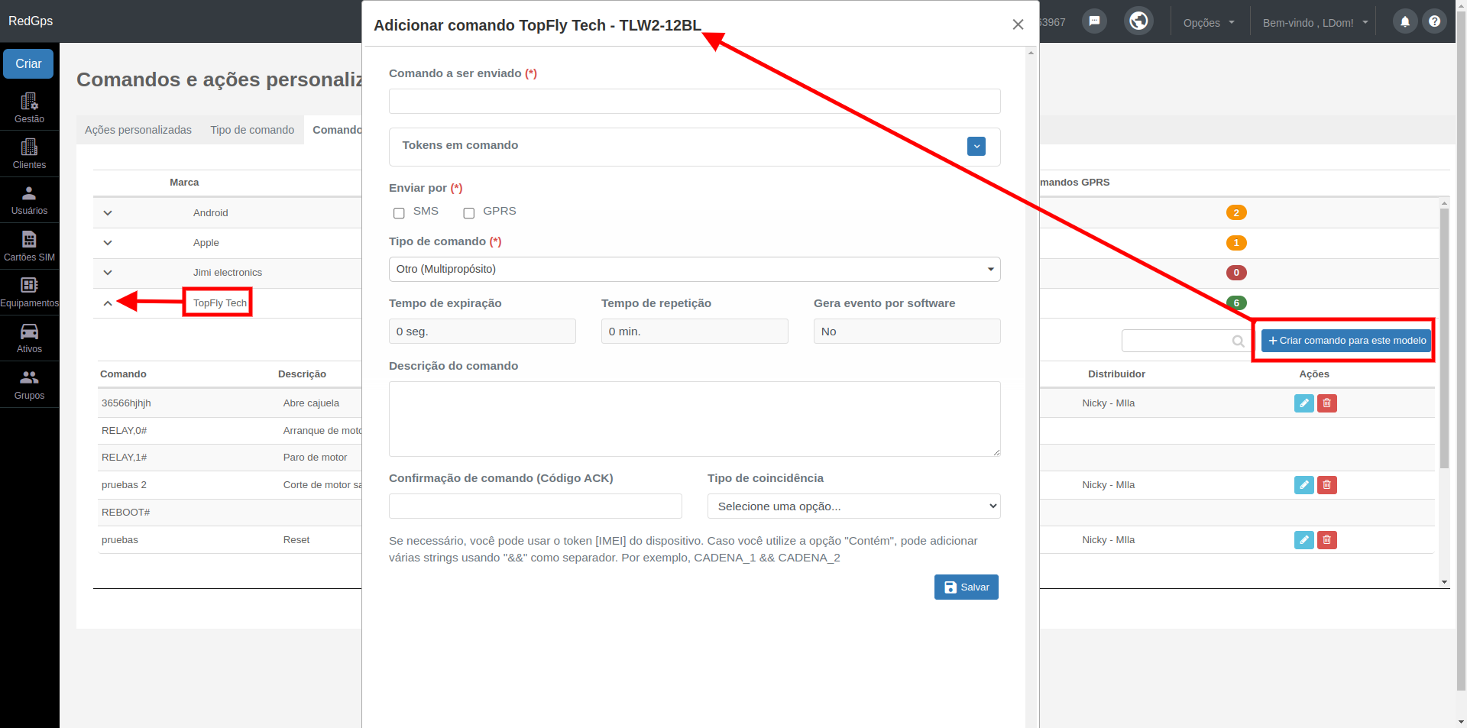Delete the 36566hjhjh command row

[1327, 403]
